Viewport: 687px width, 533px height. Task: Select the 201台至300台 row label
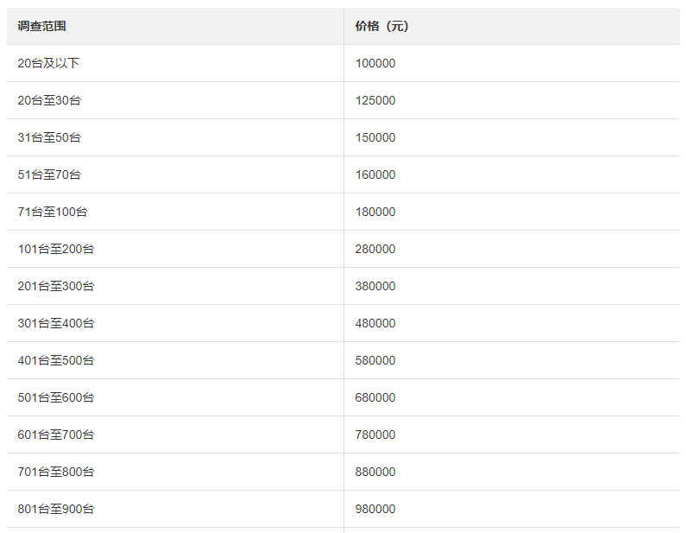click(56, 286)
